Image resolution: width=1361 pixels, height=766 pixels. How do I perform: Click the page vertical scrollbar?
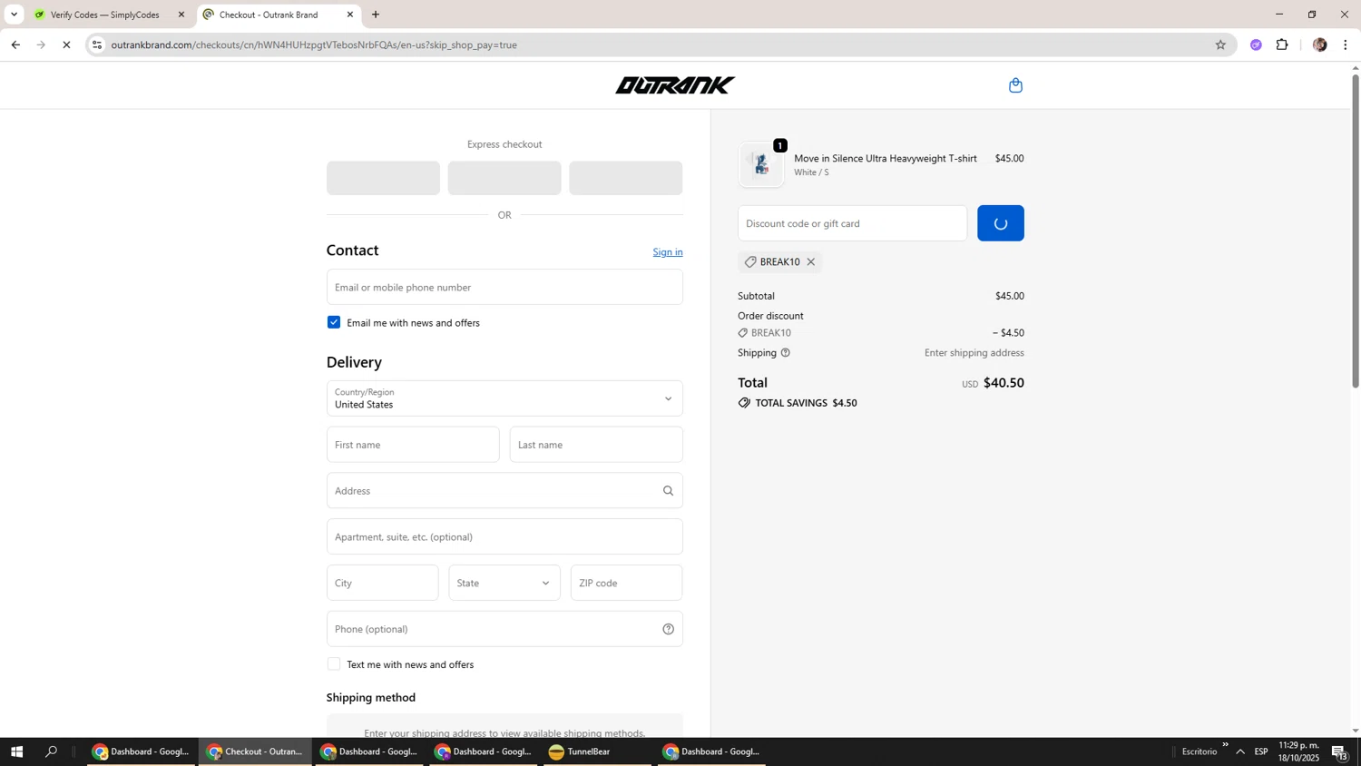coord(1356,231)
